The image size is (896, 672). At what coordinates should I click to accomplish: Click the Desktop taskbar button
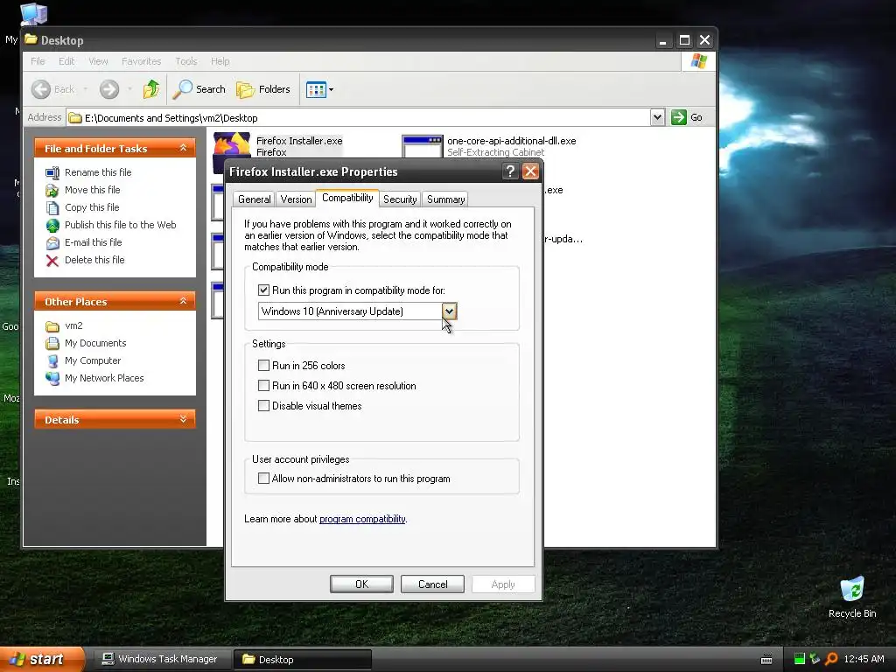pyautogui.click(x=302, y=660)
